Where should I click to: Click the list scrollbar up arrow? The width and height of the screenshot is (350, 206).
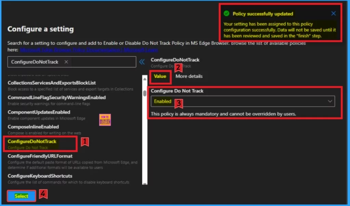[x=145, y=79]
